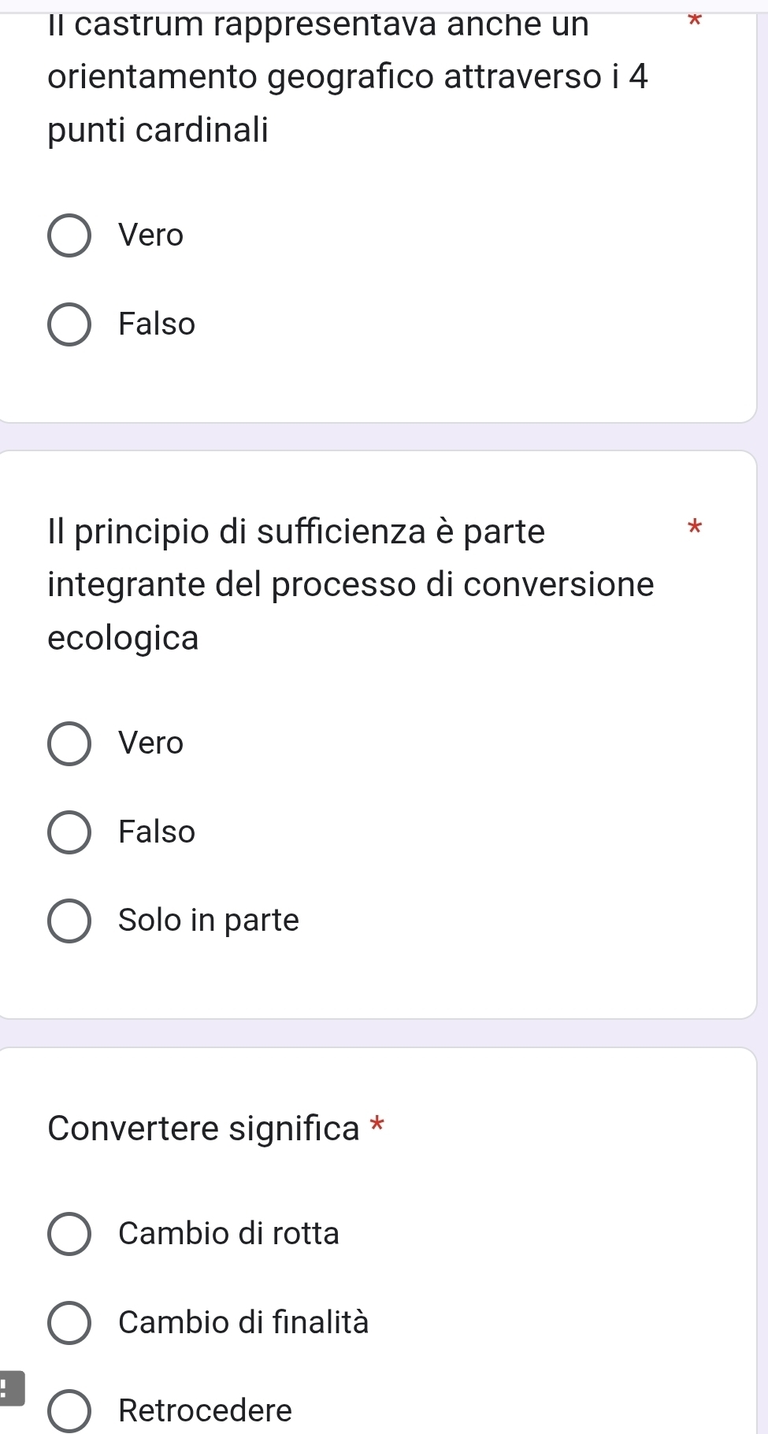Tap 'Falso' label text under castrum question
The width and height of the screenshot is (768, 1434).
157,324
